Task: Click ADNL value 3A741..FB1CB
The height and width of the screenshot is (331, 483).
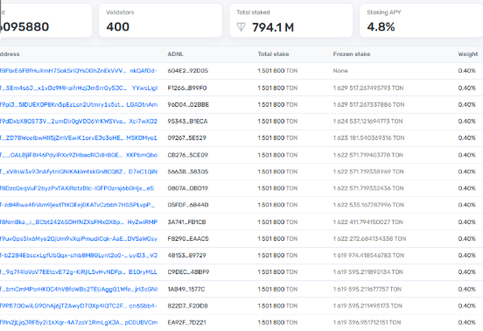Action: pos(186,222)
